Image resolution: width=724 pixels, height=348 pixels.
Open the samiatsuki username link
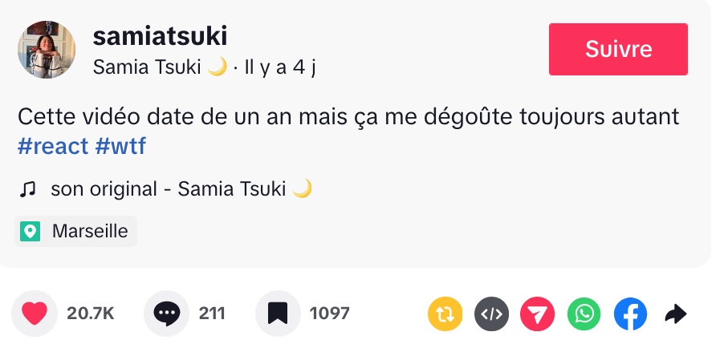point(161,36)
